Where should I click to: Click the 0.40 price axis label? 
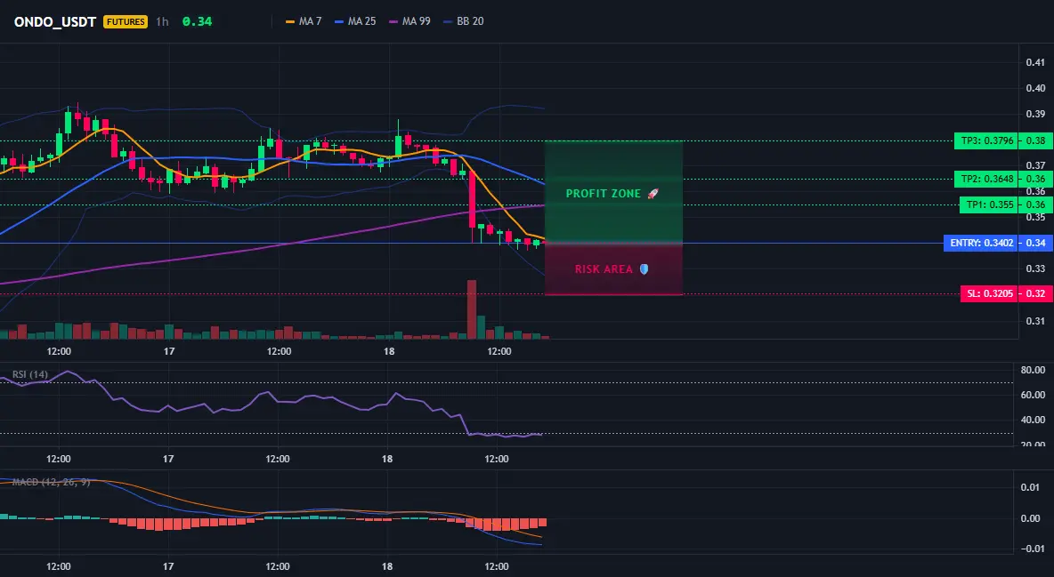coord(1035,88)
